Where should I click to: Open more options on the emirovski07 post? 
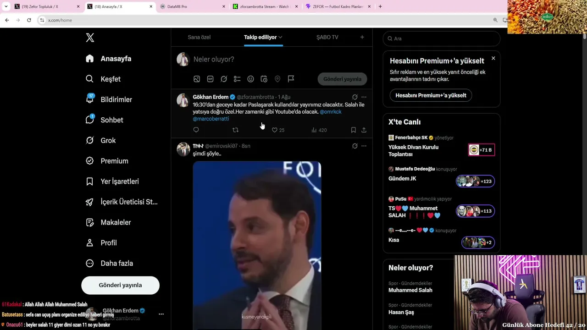point(364,146)
